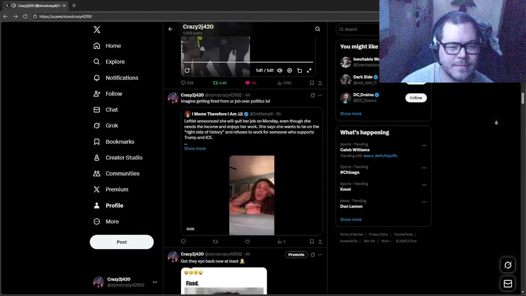Reload the page in browser
The image size is (526, 296).
25,16
